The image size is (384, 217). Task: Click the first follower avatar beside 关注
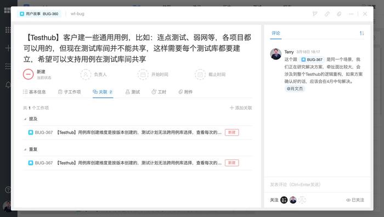pyautogui.click(x=284, y=200)
